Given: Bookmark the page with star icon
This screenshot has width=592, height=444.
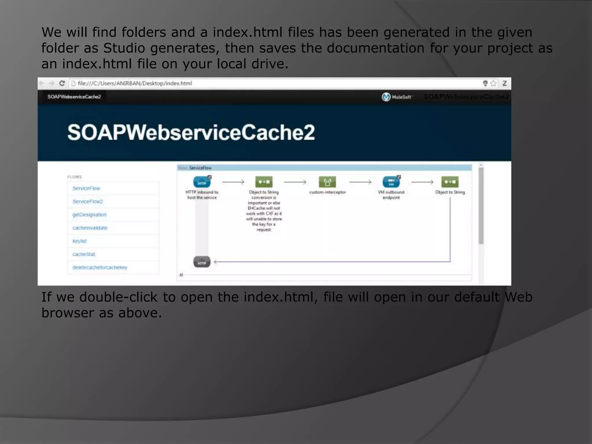Looking at the screenshot, I should (x=493, y=83).
